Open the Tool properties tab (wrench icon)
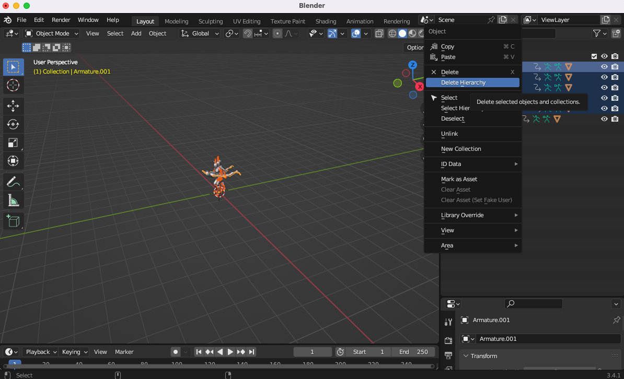The image size is (624, 379). pos(448,322)
